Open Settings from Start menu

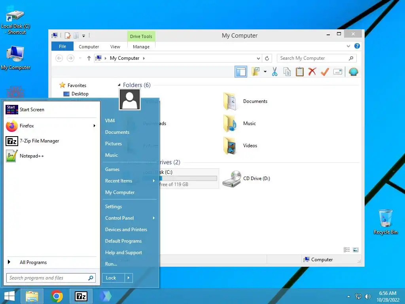coord(113,207)
